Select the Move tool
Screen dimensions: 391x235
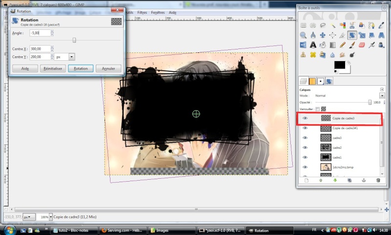pyautogui.click(x=323, y=35)
